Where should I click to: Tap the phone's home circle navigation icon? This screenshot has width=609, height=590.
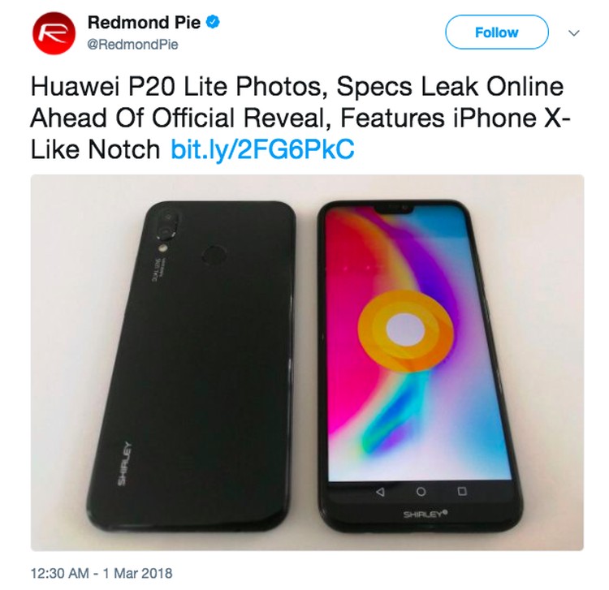pyautogui.click(x=421, y=492)
